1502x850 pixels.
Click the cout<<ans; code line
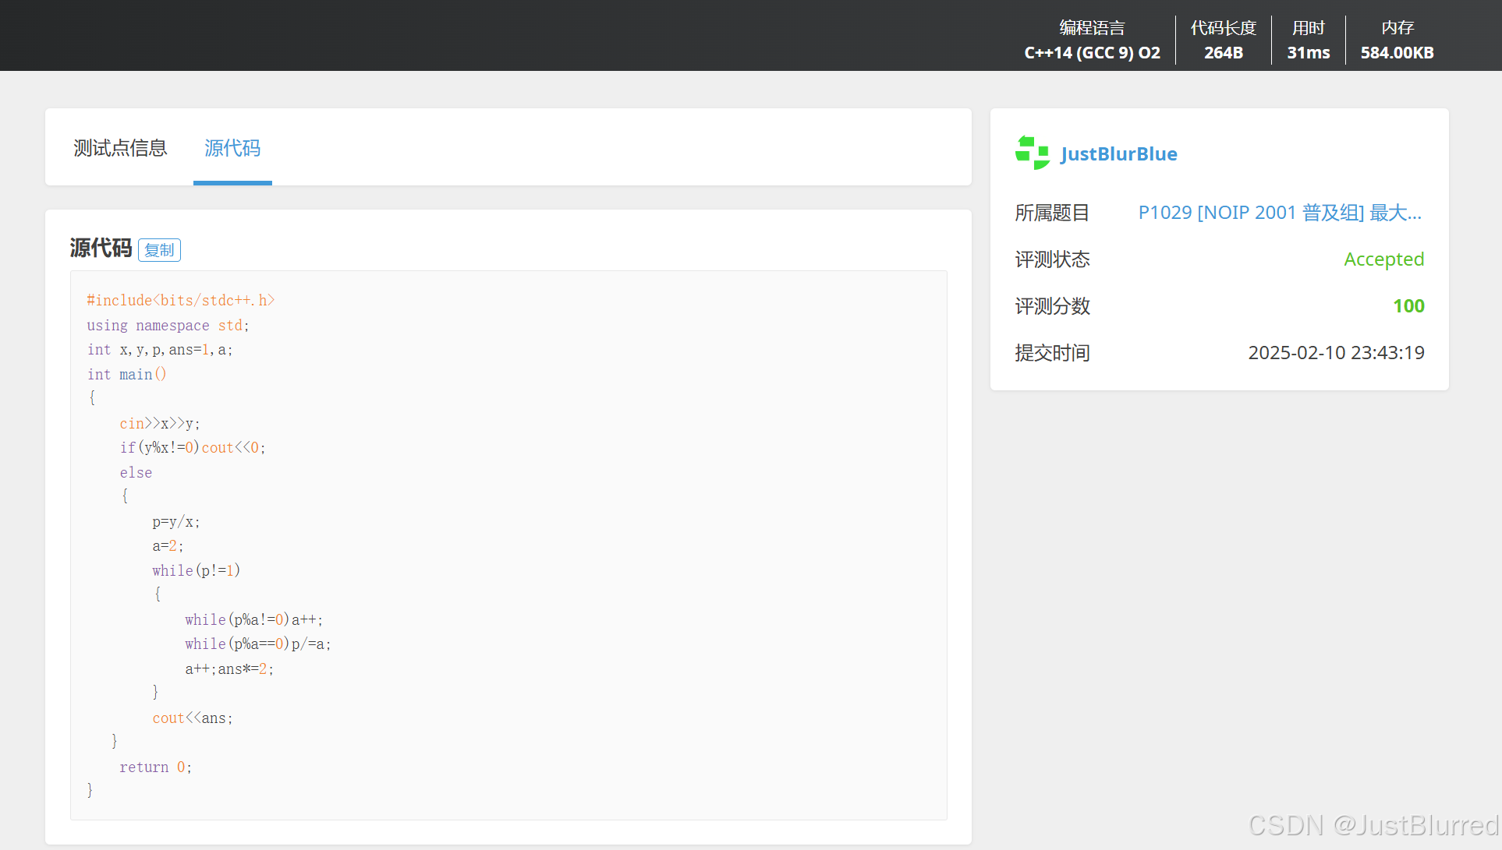pyautogui.click(x=192, y=718)
